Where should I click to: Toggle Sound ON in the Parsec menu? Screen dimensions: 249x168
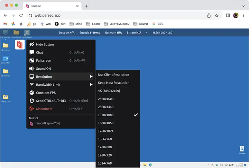pos(61,69)
